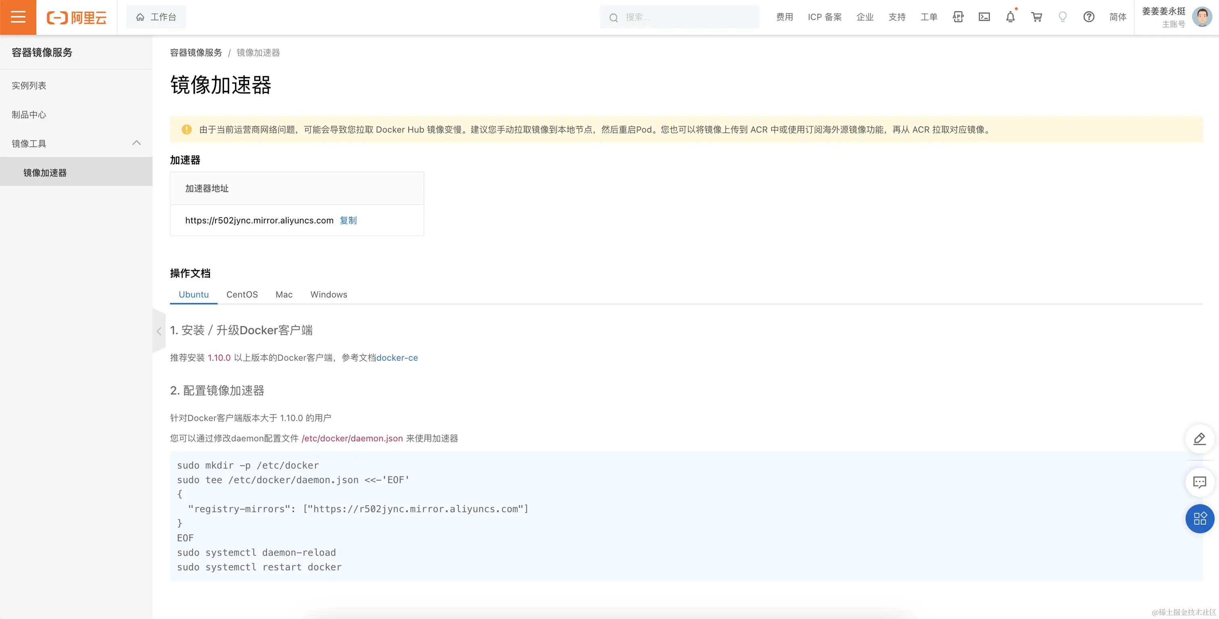The height and width of the screenshot is (619, 1219).
Task: Open the shopping cart icon
Action: pos(1036,17)
